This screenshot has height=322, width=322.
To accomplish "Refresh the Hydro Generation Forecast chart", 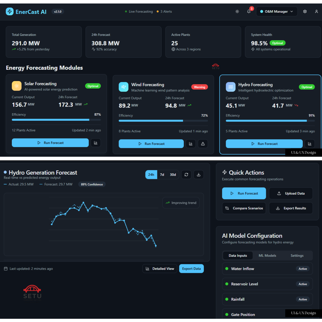I will click(186, 175).
